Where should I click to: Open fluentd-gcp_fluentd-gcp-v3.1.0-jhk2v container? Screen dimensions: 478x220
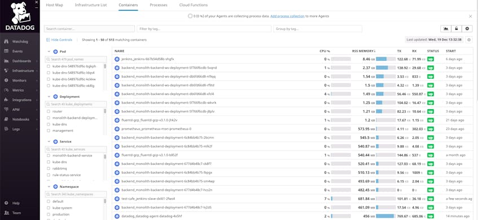click(x=150, y=120)
